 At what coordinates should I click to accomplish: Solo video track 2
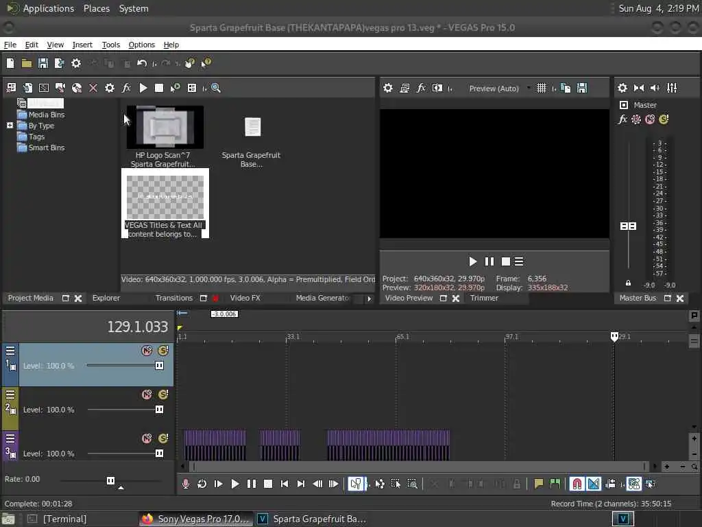(x=163, y=395)
